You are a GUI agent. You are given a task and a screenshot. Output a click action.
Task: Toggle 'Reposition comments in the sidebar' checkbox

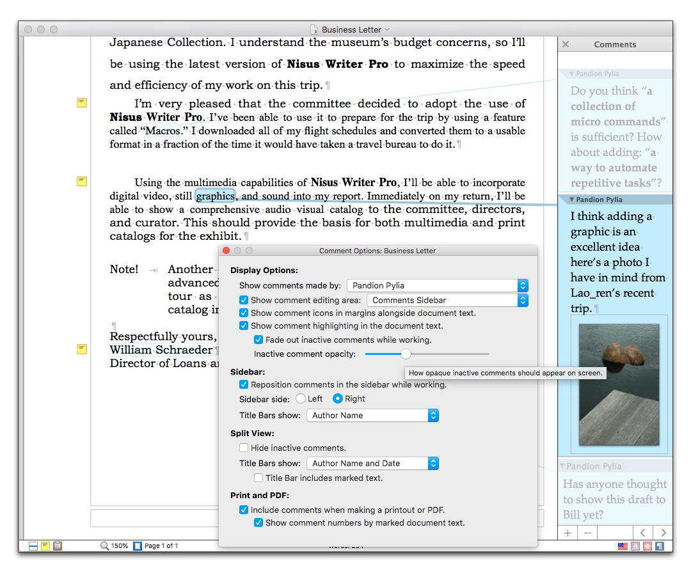point(244,384)
